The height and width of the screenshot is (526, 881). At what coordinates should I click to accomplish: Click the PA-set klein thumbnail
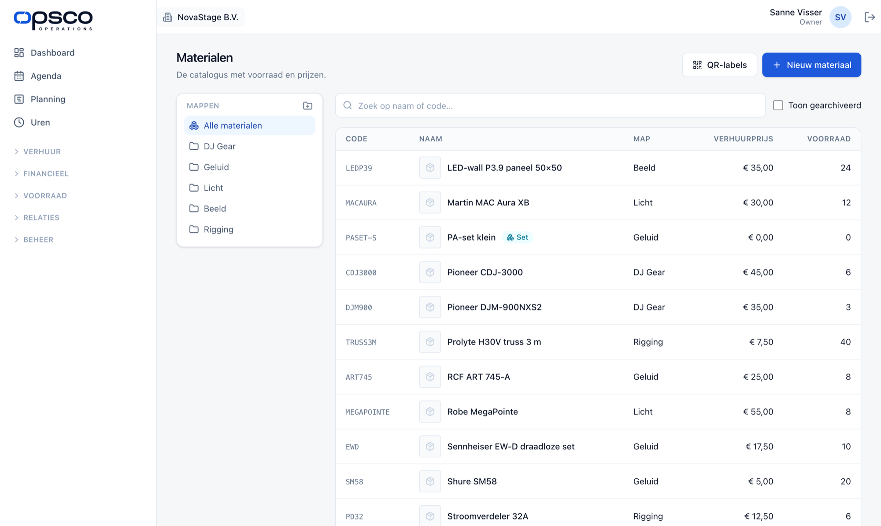click(430, 237)
